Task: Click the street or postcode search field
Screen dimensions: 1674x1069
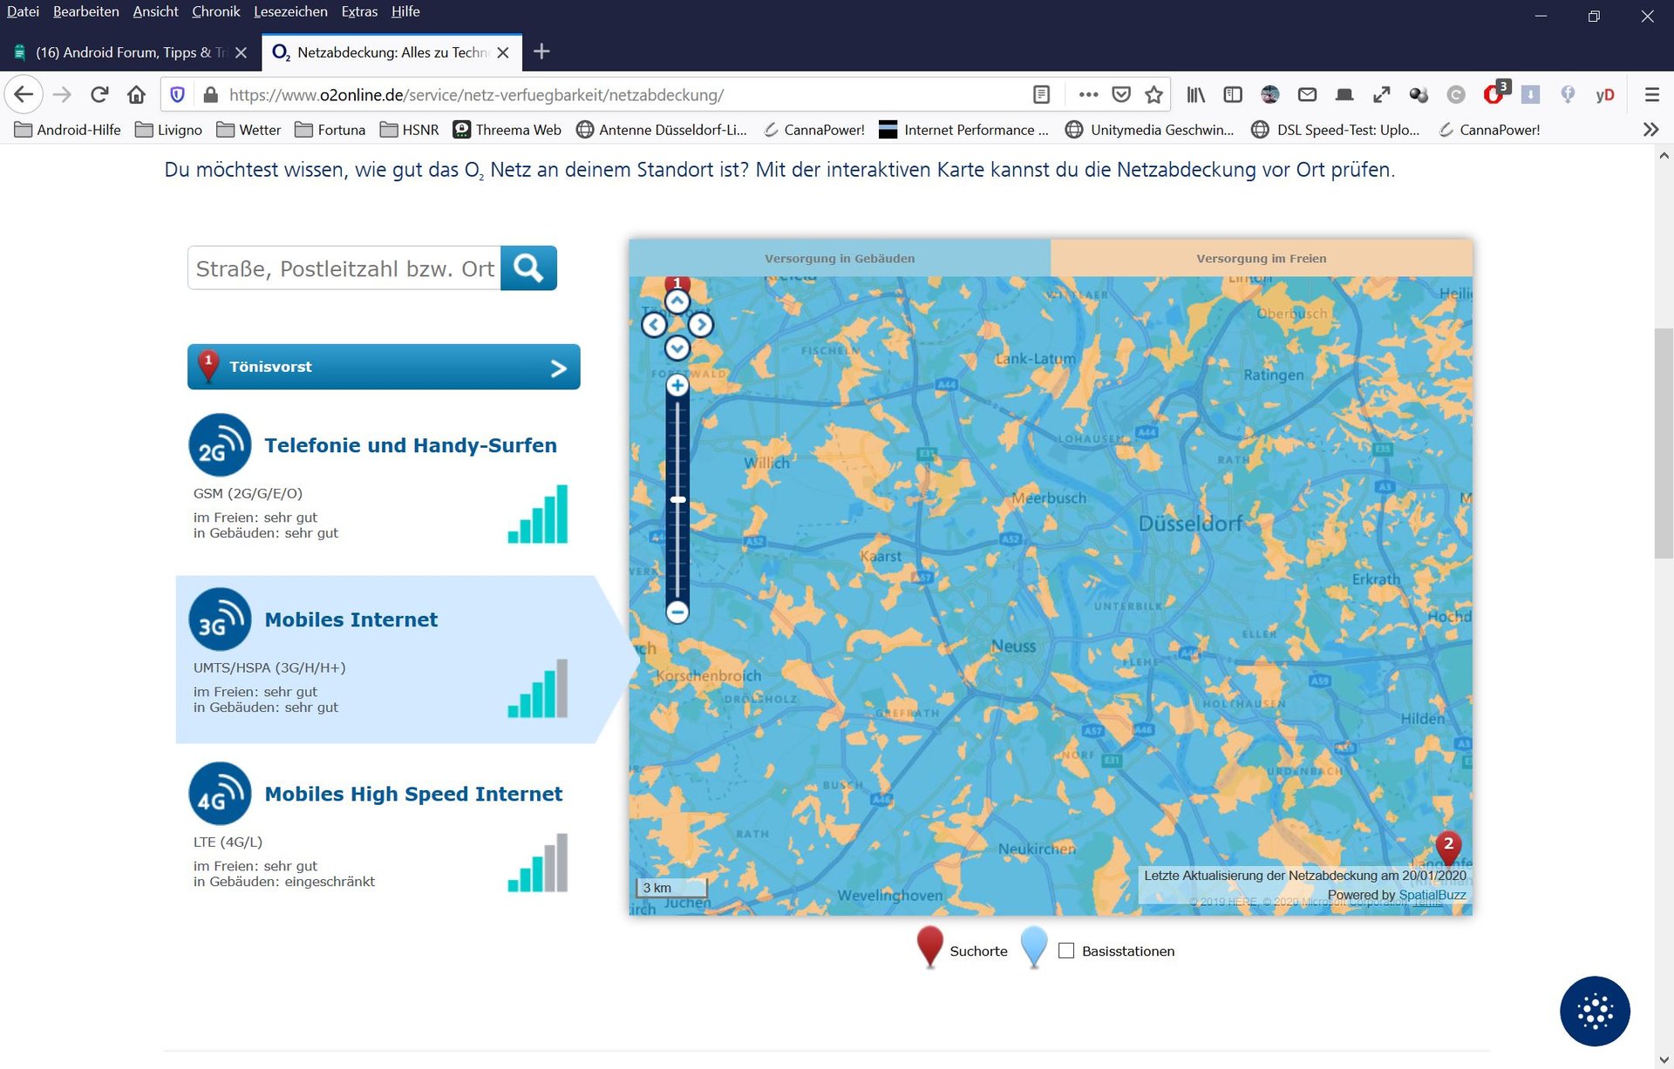Action: (344, 268)
